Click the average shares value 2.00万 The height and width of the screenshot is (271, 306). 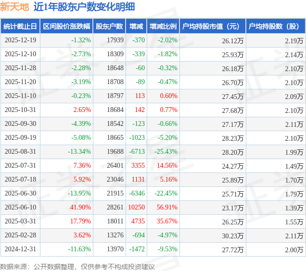[294, 250]
